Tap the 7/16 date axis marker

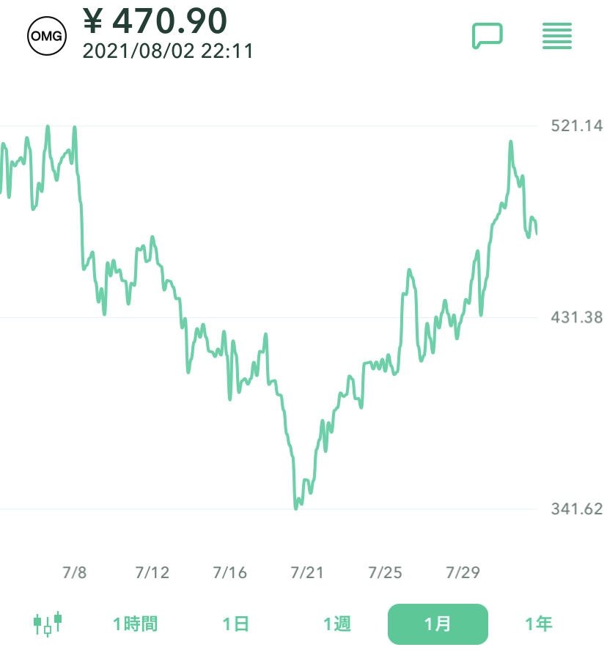pyautogui.click(x=230, y=572)
